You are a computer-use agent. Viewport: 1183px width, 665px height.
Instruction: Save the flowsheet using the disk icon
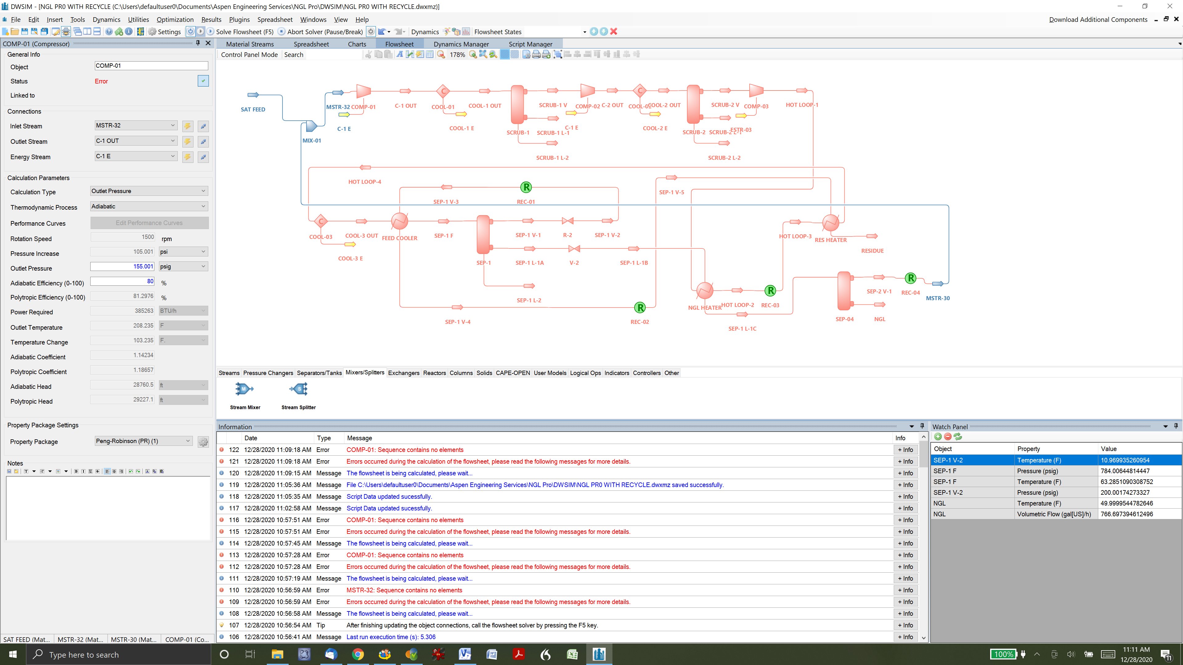25,31
